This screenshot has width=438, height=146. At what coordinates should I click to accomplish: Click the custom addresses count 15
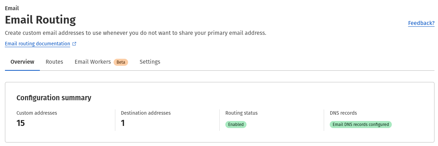[x=21, y=123]
